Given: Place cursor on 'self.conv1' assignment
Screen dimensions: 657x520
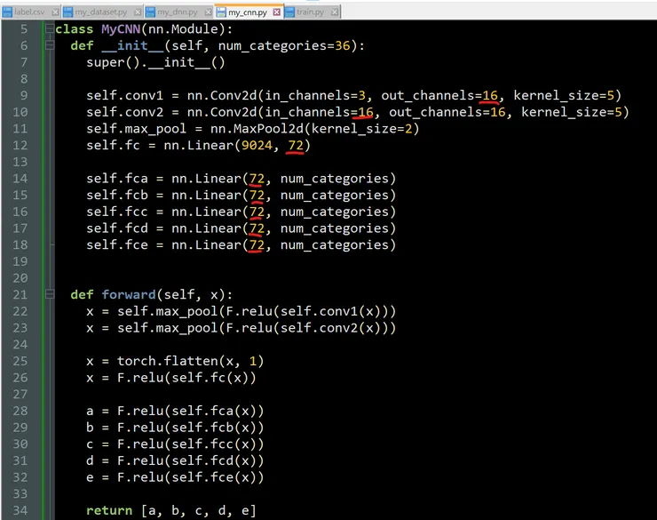Looking at the screenshot, I should [x=124, y=95].
